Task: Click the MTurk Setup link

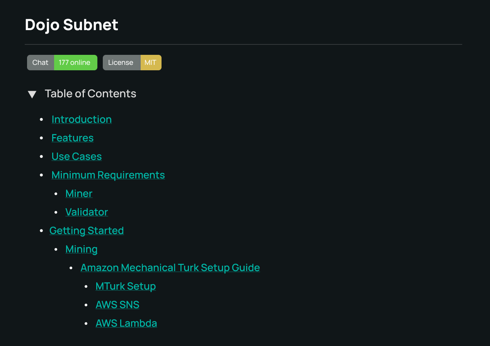Action: (x=126, y=286)
